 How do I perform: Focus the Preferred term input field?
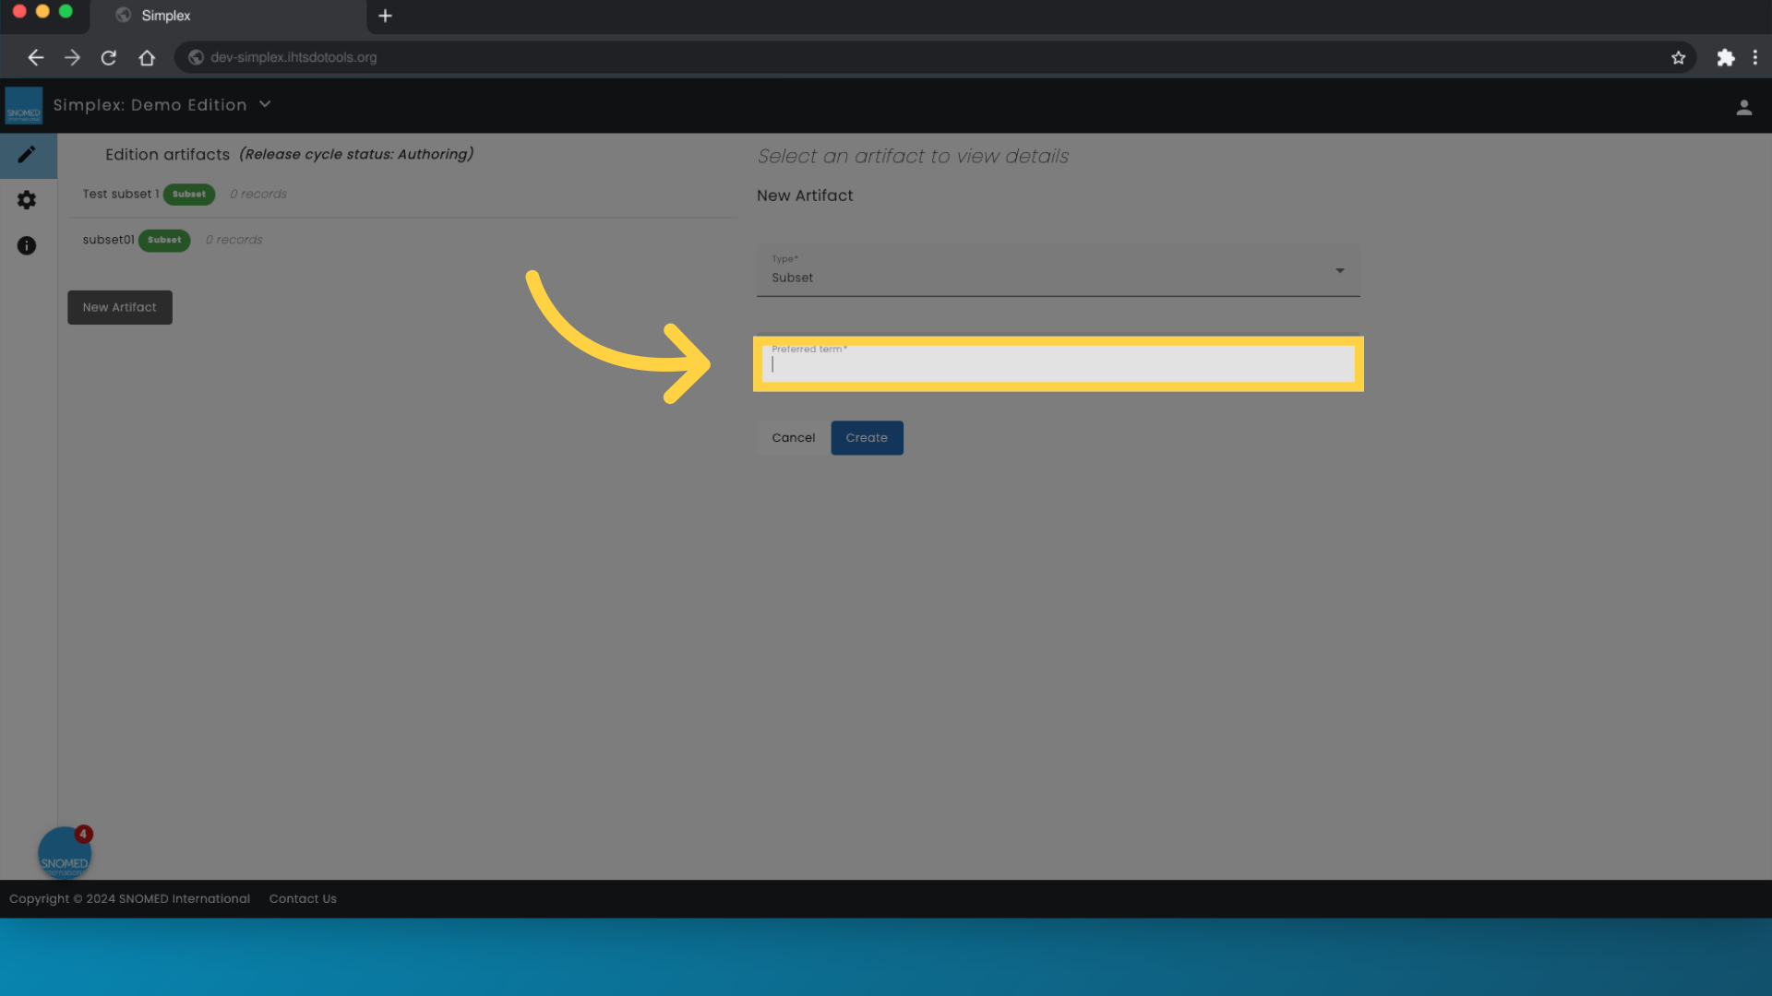[x=1058, y=363]
